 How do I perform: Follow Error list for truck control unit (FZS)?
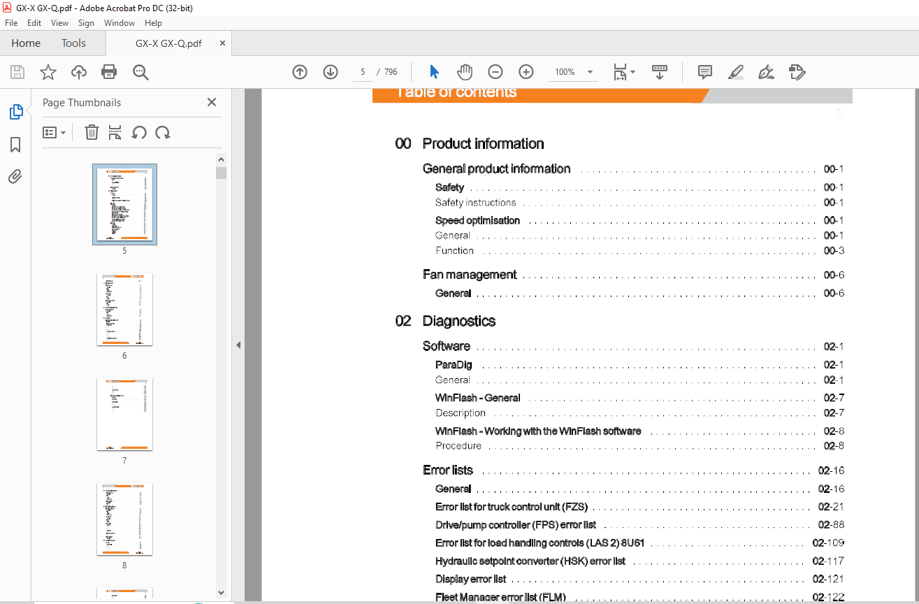(x=512, y=507)
